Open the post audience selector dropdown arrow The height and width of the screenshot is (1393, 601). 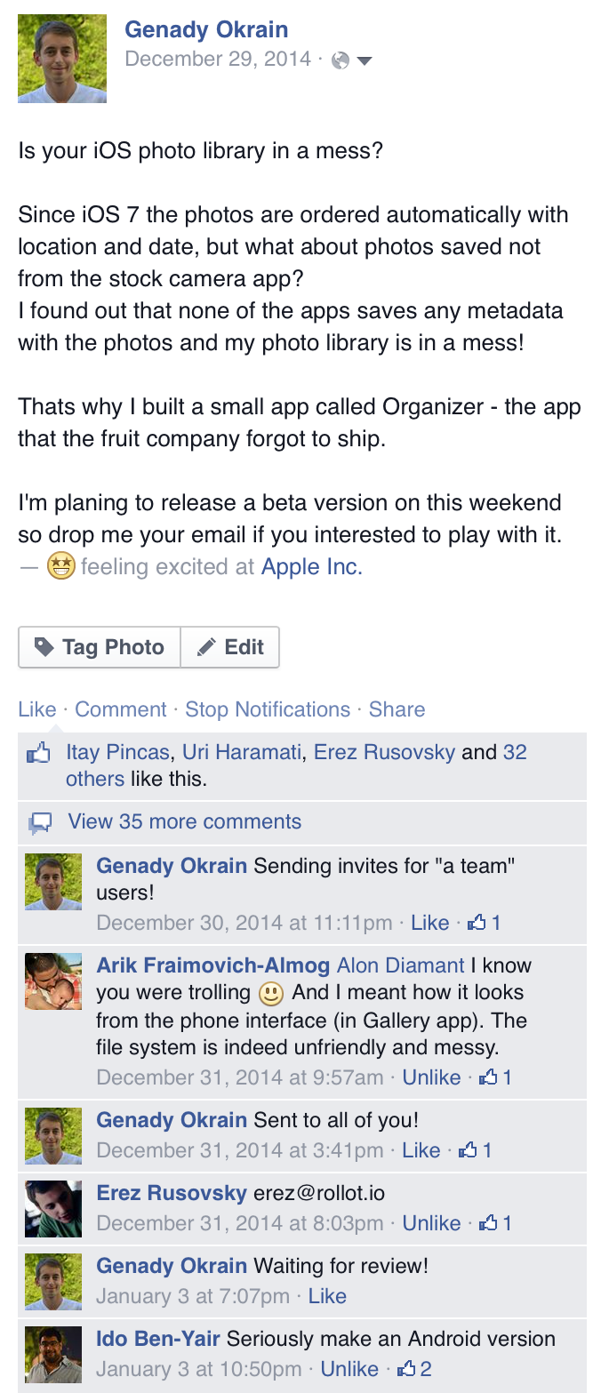[x=364, y=61]
